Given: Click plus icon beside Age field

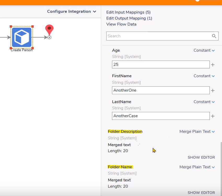Looking at the screenshot, I should coord(213,65).
